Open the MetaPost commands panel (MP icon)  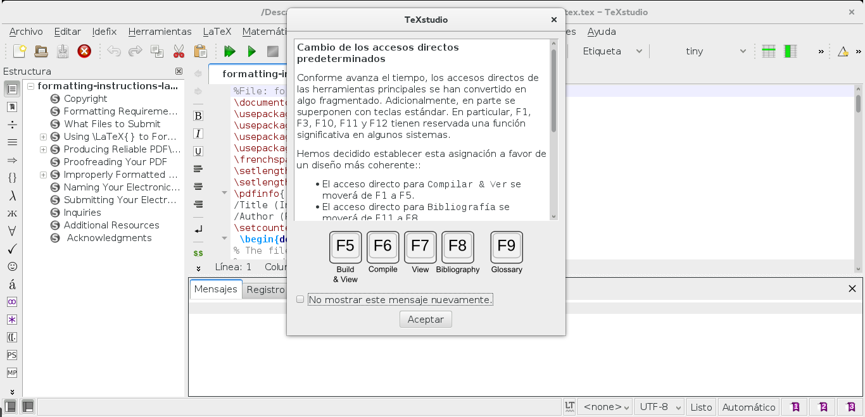(x=12, y=373)
